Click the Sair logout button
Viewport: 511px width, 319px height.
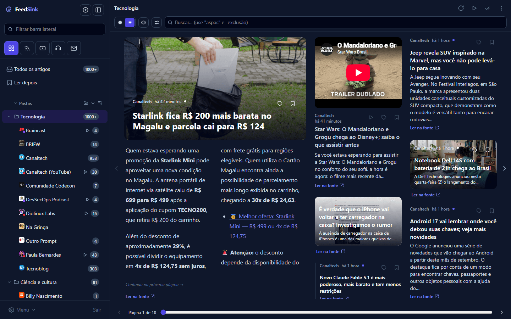(97, 310)
